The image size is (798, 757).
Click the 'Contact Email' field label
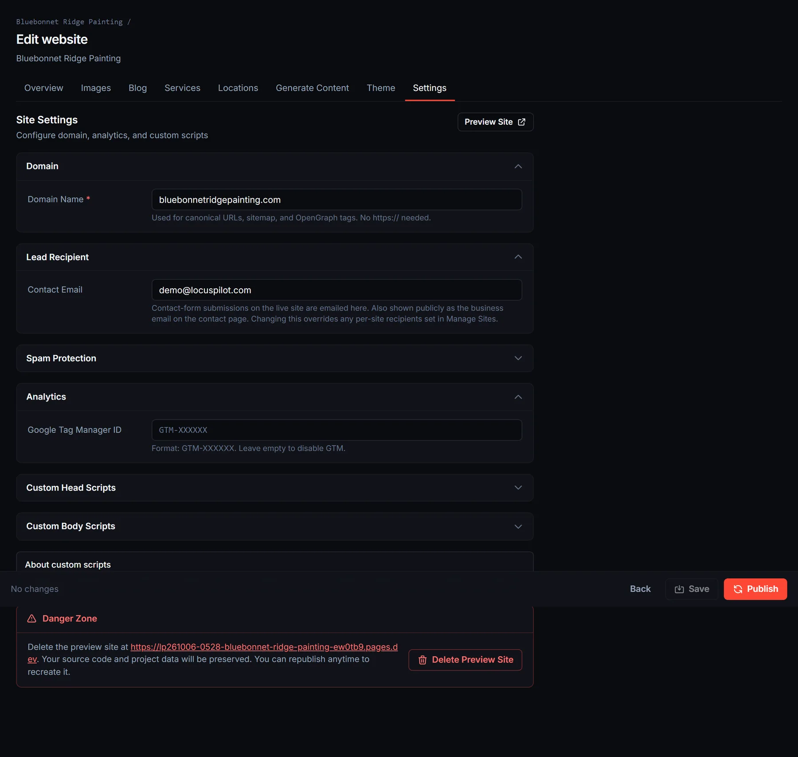coord(55,290)
